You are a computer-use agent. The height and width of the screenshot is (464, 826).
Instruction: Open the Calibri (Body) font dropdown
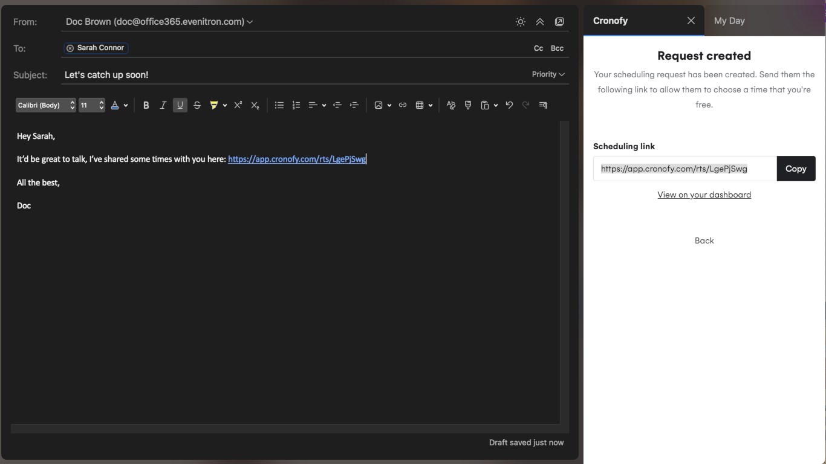point(46,105)
